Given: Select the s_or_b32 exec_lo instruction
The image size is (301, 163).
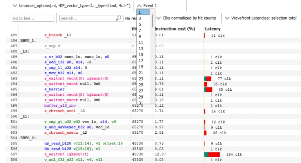Looking at the screenshot, I should pyautogui.click(x=76, y=57).
